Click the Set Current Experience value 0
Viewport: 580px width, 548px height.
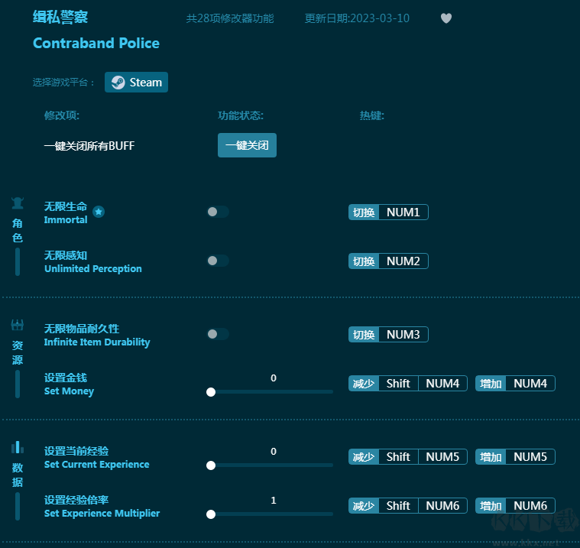tap(274, 451)
